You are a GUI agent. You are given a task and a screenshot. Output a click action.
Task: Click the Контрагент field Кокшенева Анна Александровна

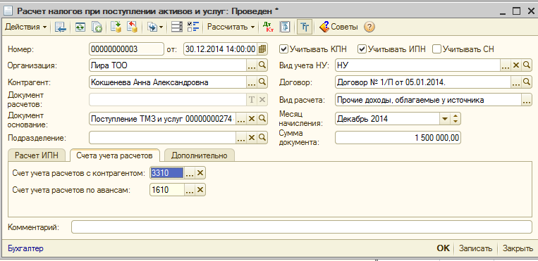tap(167, 82)
